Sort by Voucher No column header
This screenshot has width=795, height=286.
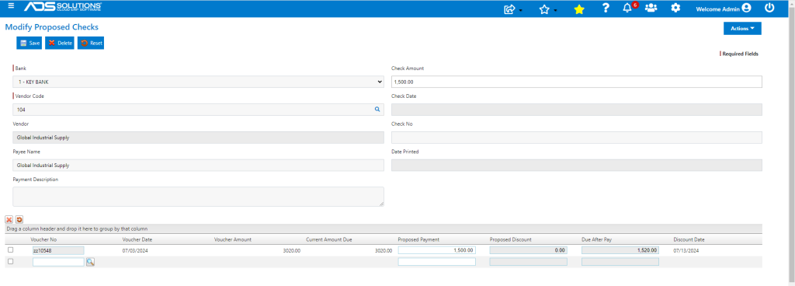coord(43,239)
